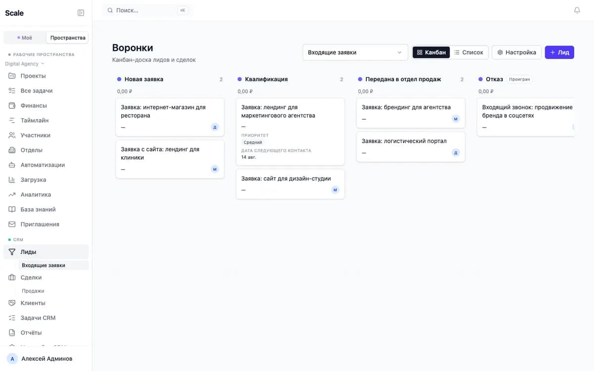This screenshot has height=371, width=594.
Task: Click the + Лид button
Action: coord(559,52)
